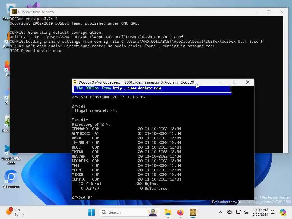Select the DOSBox taskbar icon
Image resolution: width=292 pixels, height=219 pixels.
coord(193,212)
